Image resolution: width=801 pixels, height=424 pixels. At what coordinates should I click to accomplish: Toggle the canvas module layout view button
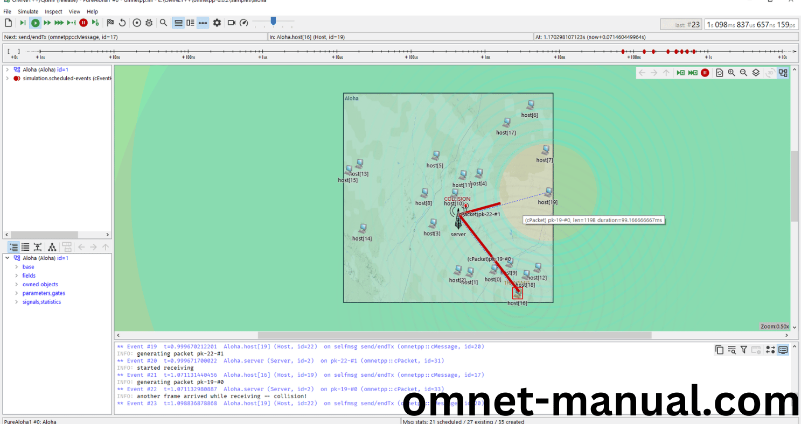coord(783,73)
